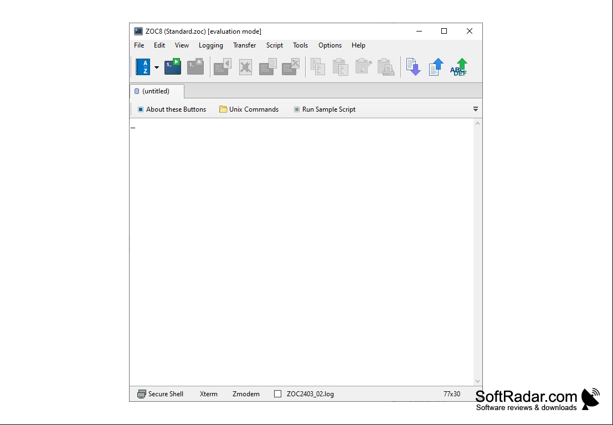Toggle the log file checkbox for ZOC2403_02.log

(x=277, y=394)
